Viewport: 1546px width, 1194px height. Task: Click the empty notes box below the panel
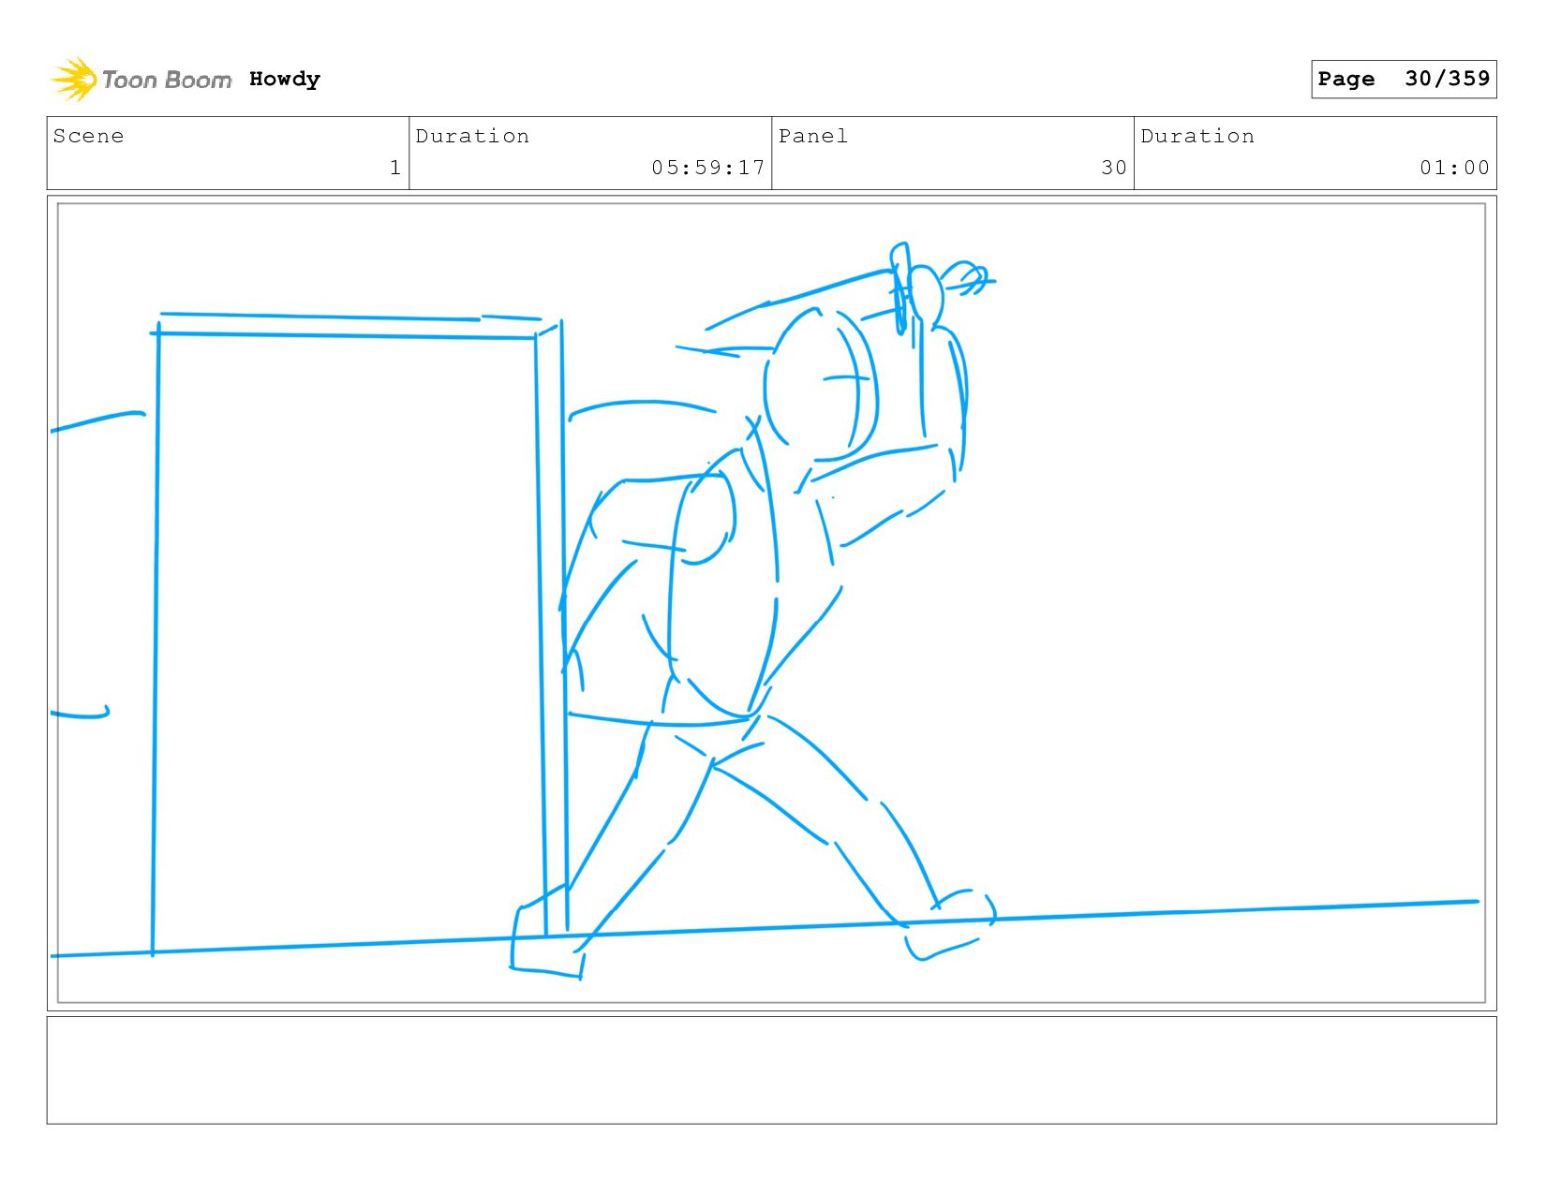point(771,1070)
